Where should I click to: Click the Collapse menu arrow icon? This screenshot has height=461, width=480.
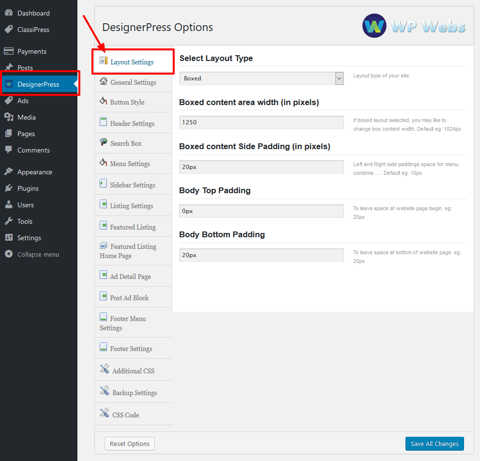click(x=9, y=254)
